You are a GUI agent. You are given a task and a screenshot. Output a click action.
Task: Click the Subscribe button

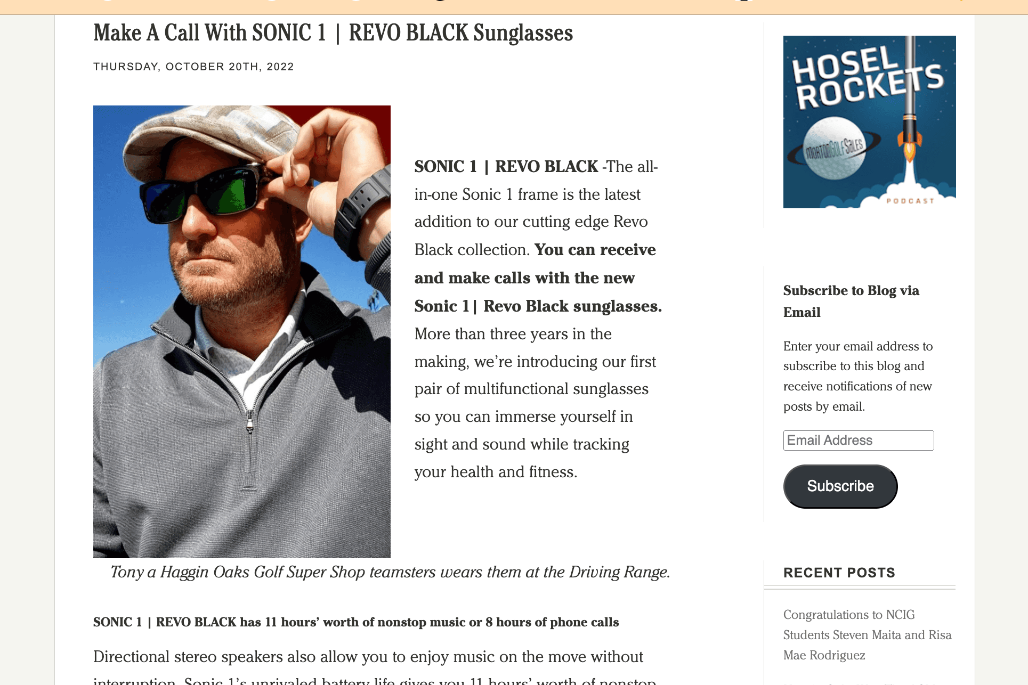click(840, 486)
